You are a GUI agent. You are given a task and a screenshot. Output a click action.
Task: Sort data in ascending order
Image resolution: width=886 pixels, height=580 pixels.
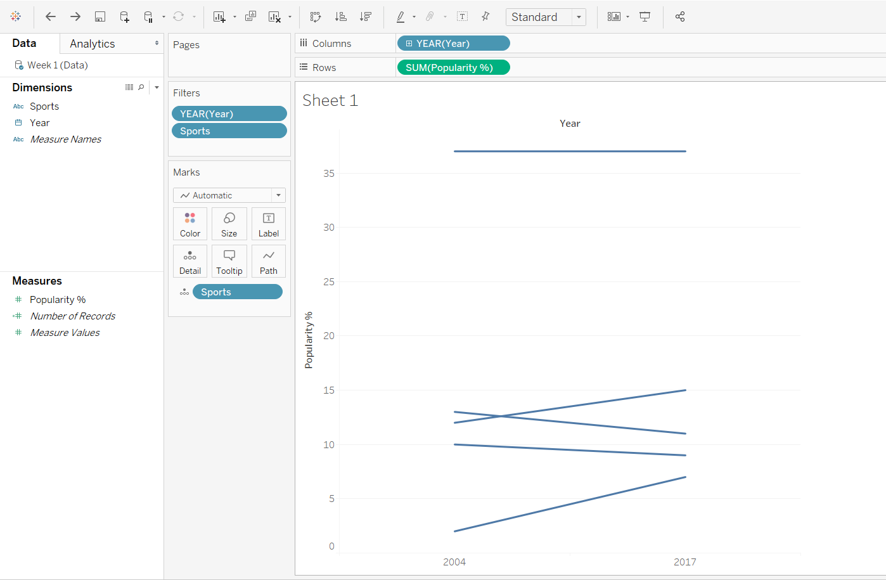[340, 16]
